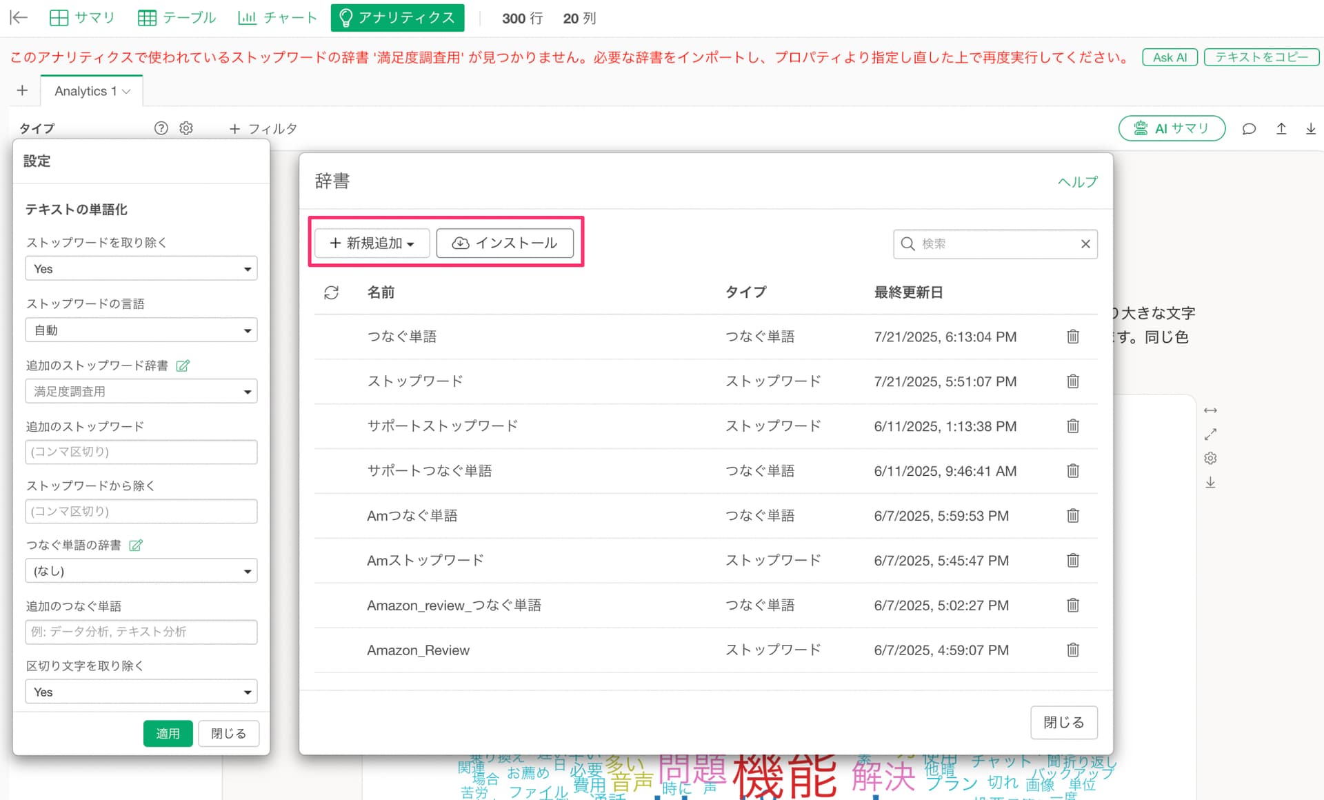1324x800 pixels.
Task: Click the chart fullscreen diagonal arrows icon
Action: pyautogui.click(x=1210, y=434)
